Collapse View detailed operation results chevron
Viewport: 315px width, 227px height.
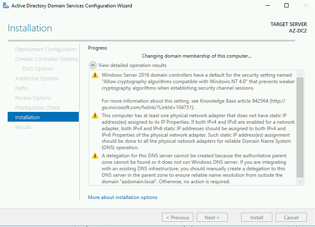coord(93,65)
